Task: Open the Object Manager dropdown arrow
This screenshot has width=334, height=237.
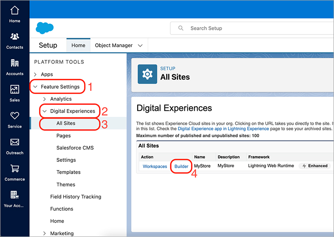Action: [x=140, y=45]
